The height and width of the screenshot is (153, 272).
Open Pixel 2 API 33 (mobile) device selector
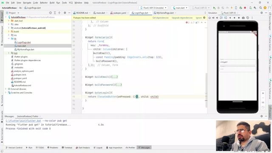click(153, 8)
